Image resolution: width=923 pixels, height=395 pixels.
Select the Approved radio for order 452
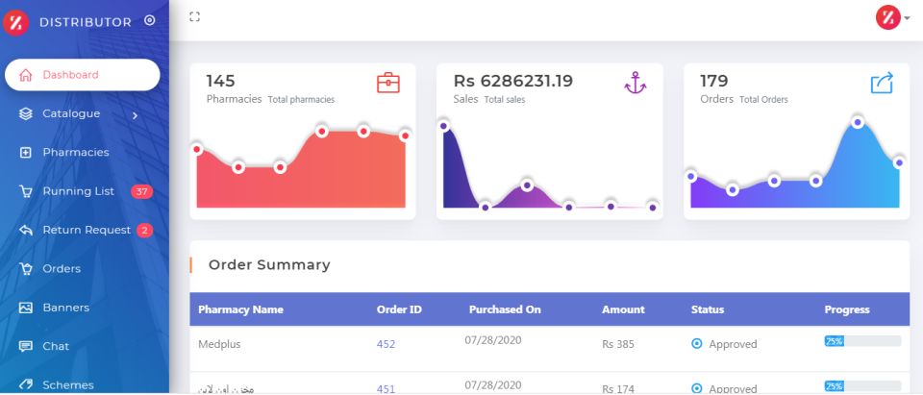697,344
